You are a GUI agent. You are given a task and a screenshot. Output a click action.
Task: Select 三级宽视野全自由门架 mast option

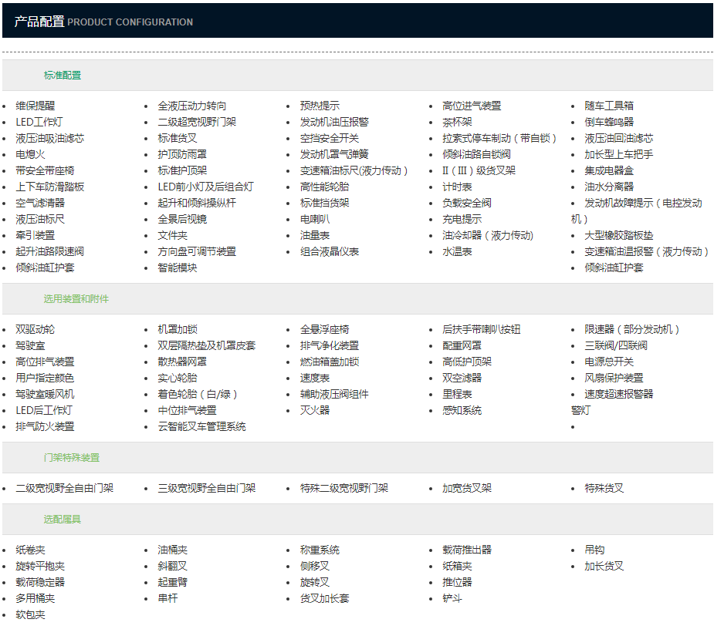[207, 488]
